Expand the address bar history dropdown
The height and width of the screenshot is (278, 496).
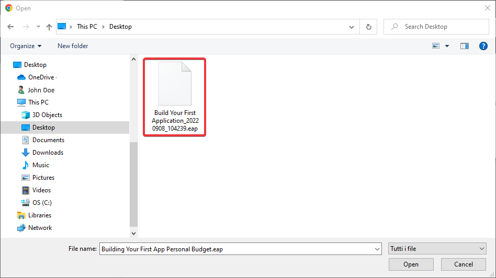tap(352, 27)
